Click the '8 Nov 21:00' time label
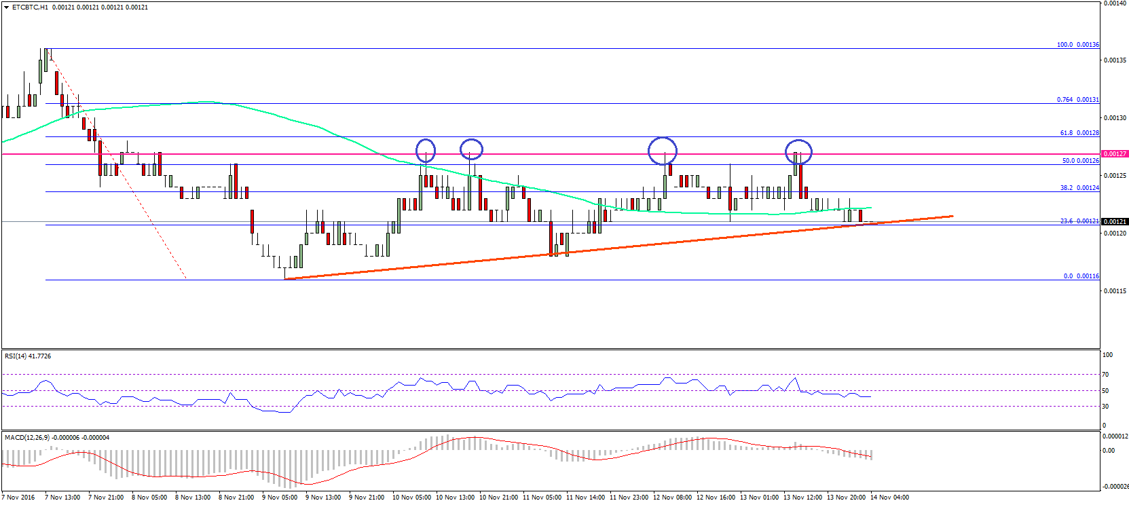Image resolution: width=1129 pixels, height=505 pixels. click(x=236, y=498)
